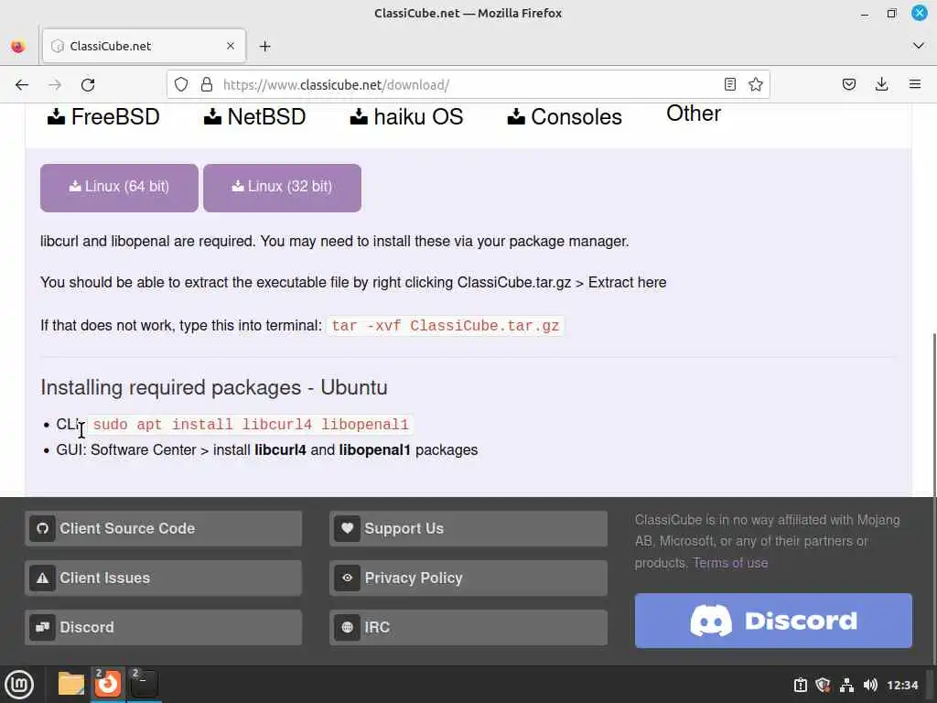937x703 pixels.
Task: Open the clock showing 12:34
Action: [902, 685]
